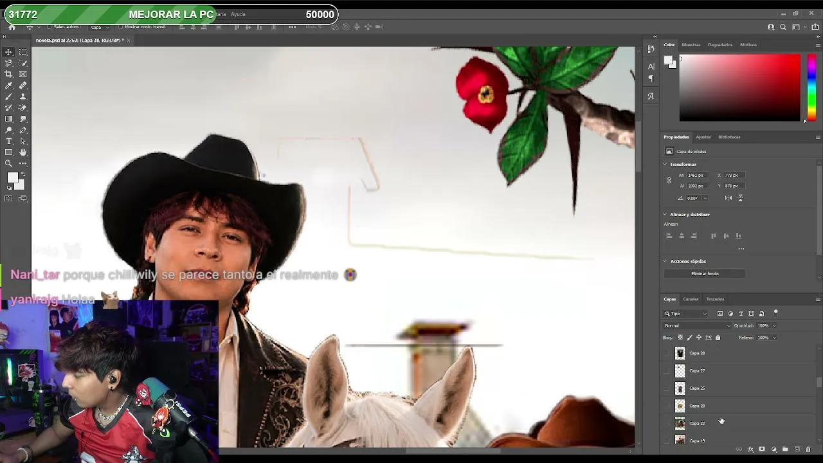Add a layer mask
The height and width of the screenshot is (463, 823).
coord(762,449)
